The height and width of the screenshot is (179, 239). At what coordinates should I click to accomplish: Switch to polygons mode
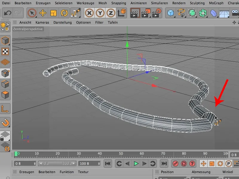pyautogui.click(x=5, y=95)
